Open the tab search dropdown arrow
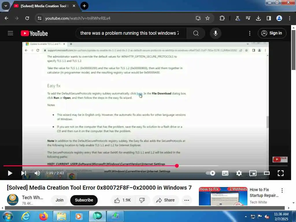Screen dimensions: 296x222 [6, 6]
